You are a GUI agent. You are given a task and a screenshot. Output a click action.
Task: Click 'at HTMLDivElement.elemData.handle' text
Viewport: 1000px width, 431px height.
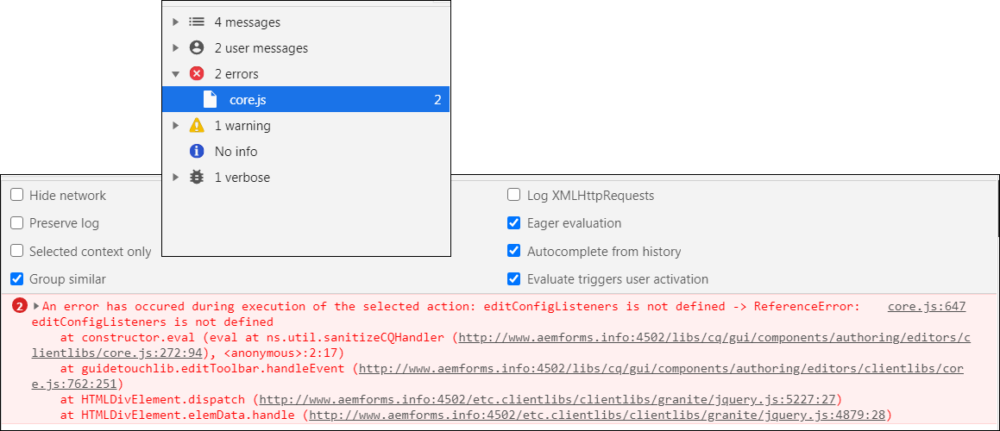tap(177, 415)
